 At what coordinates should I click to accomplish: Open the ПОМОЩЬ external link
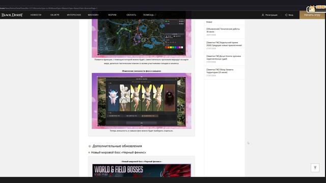149,15
